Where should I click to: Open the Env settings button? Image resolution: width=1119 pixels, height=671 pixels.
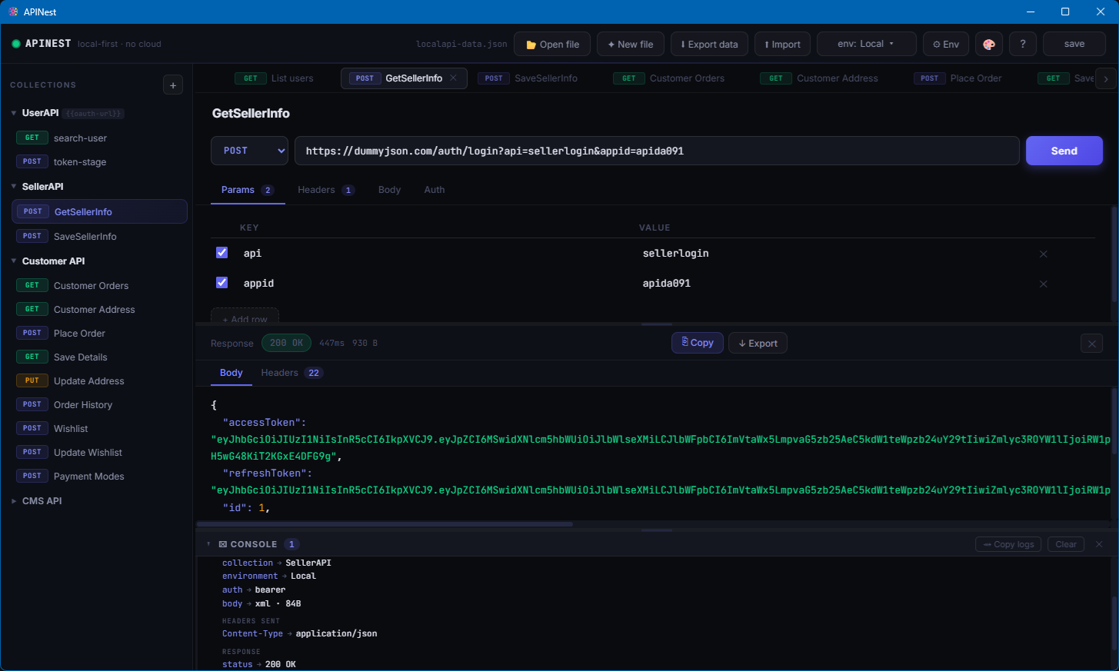tap(945, 44)
